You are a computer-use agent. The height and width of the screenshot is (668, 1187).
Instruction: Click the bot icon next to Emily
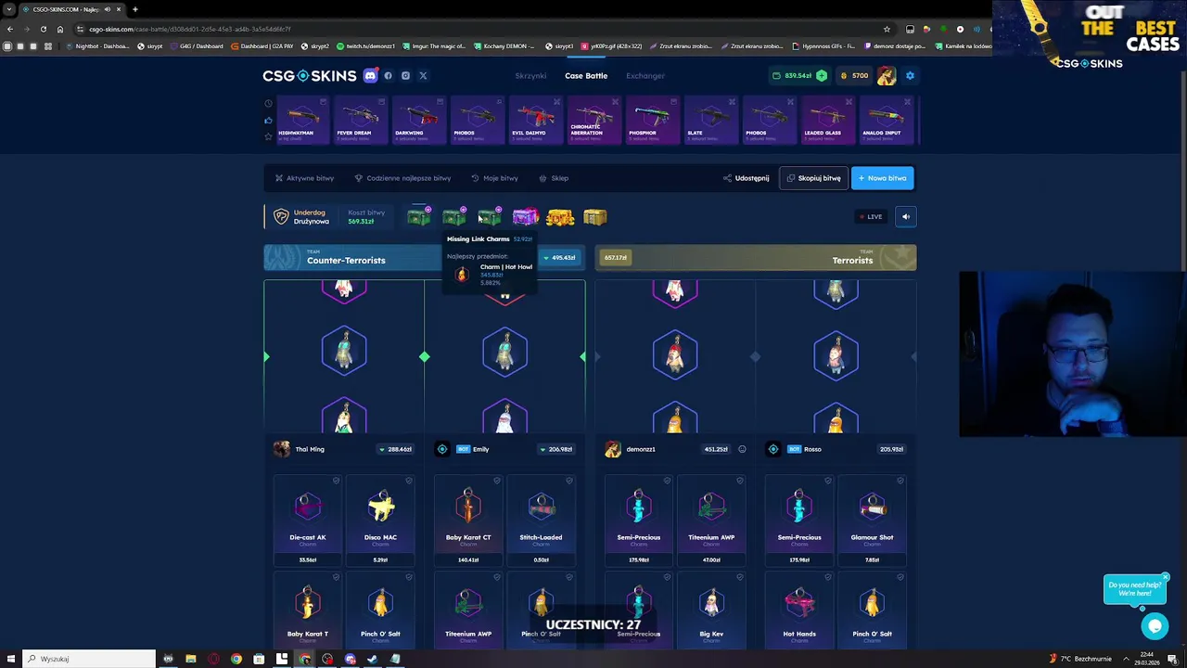click(x=442, y=449)
